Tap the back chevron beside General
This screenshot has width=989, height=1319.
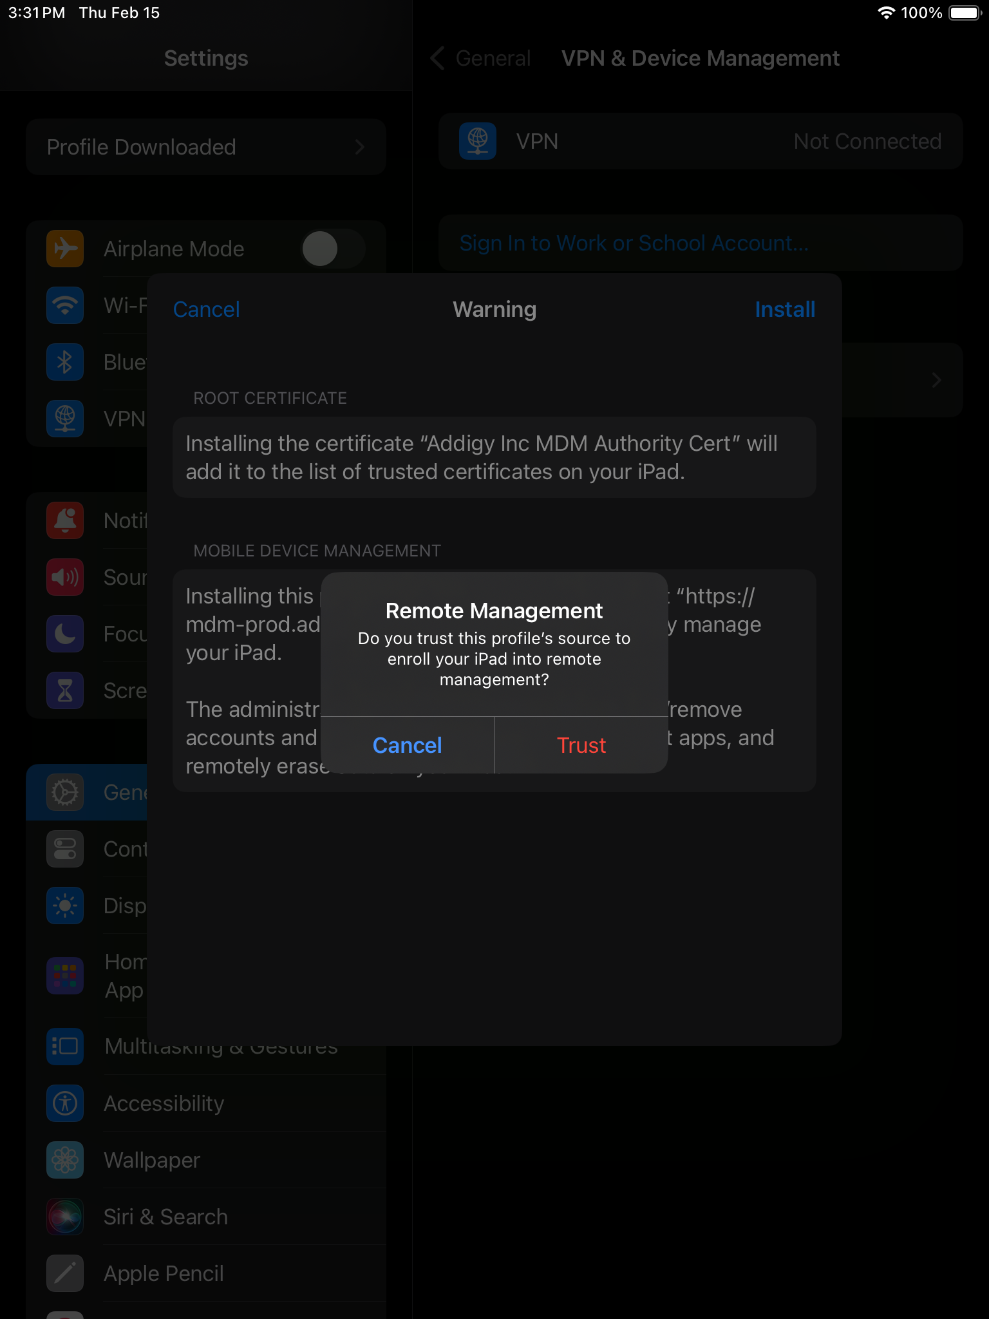pyautogui.click(x=438, y=58)
